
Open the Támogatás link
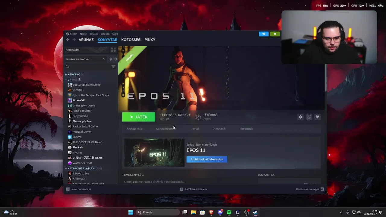click(246, 129)
